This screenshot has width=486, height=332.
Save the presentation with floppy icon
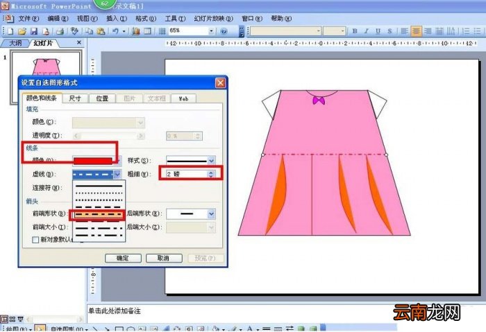pos(33,31)
